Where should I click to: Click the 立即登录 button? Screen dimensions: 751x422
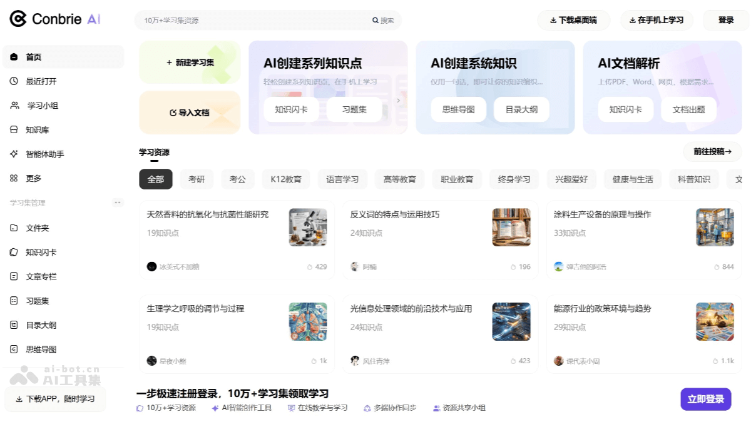tap(705, 399)
